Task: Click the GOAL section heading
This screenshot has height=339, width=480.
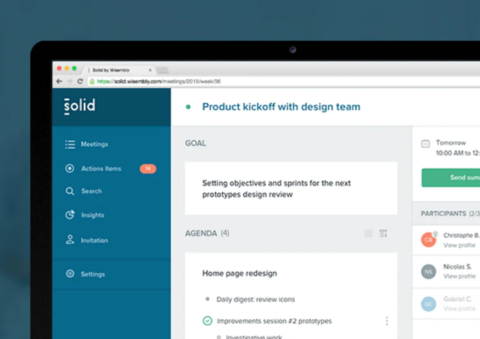Action: [x=195, y=143]
